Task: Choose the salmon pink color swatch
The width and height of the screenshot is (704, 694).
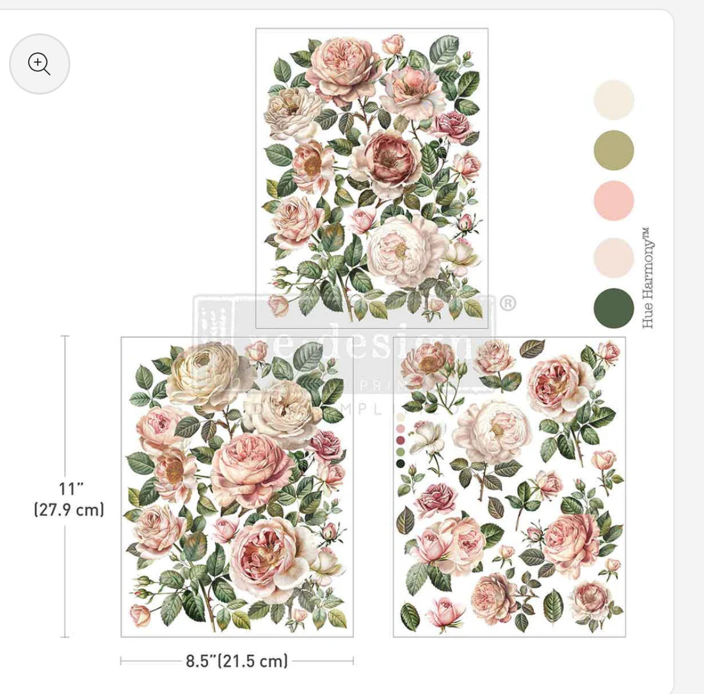Action: pyautogui.click(x=614, y=201)
